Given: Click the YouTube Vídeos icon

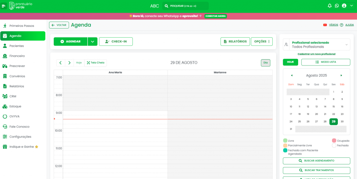Looking at the screenshot, I should (325, 25).
